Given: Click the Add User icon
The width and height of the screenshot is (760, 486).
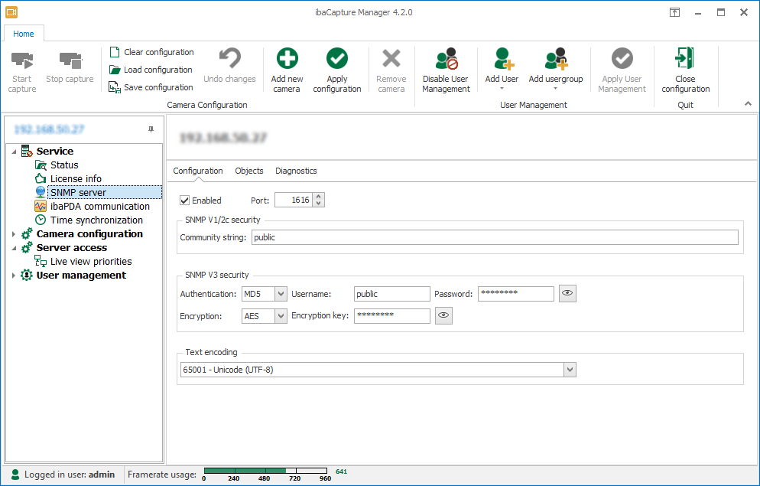Looking at the screenshot, I should 503,59.
